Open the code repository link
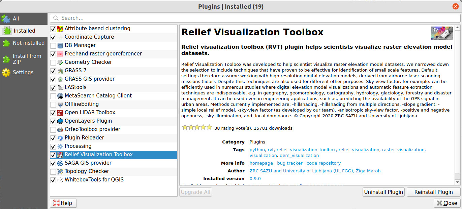 pos(324,163)
